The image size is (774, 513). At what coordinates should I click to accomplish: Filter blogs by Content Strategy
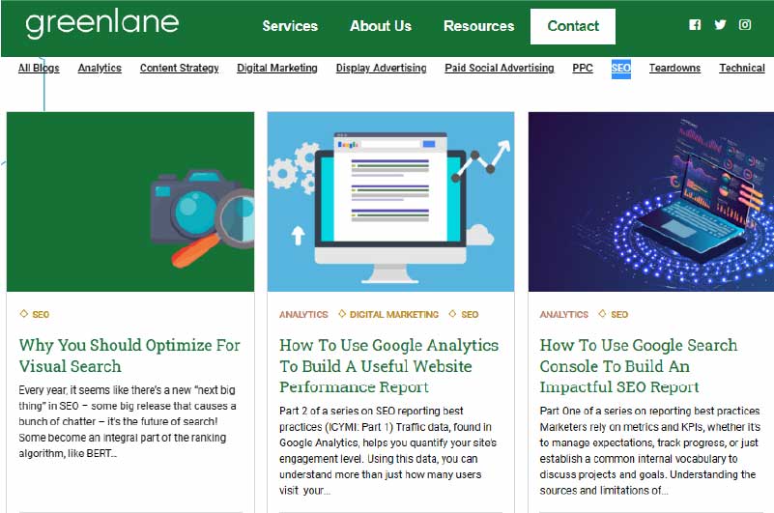coord(179,69)
